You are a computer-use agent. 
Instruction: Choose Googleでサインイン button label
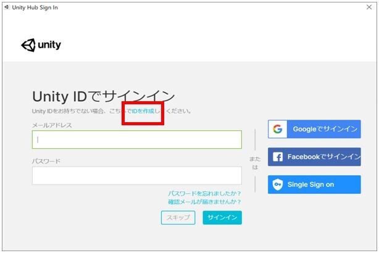click(325, 129)
